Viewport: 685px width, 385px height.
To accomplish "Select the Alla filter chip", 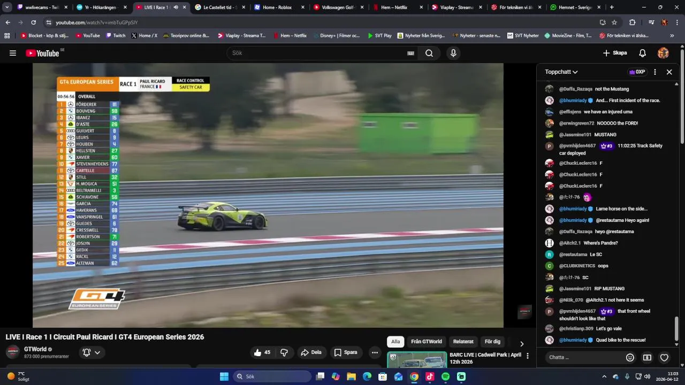I will point(395,342).
